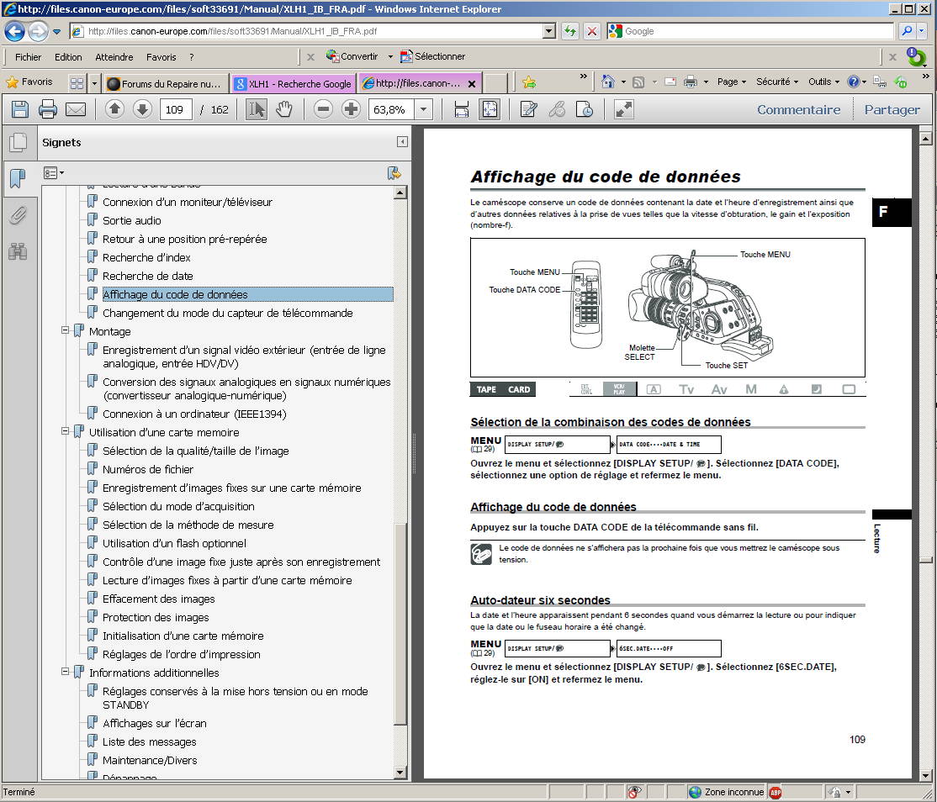The height and width of the screenshot is (802, 937).
Task: Select bookmark Recherche de date
Action: click(148, 276)
